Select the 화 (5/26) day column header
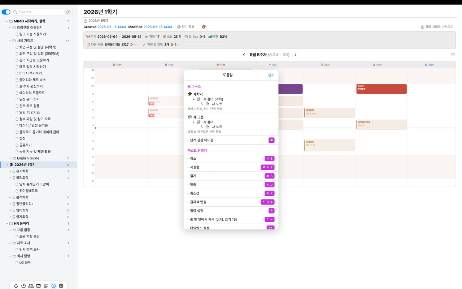The width and height of the screenshot is (462, 289). [221, 65]
